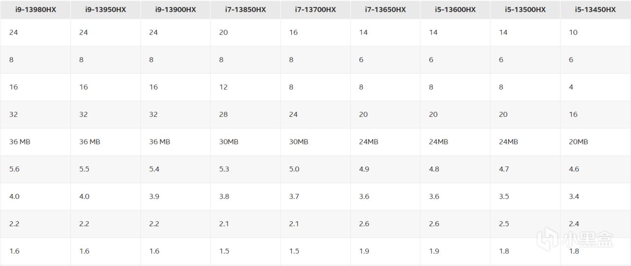This screenshot has width=631, height=266.
Task: Click the 30MB cell under i7-13850HX
Action: click(x=245, y=142)
